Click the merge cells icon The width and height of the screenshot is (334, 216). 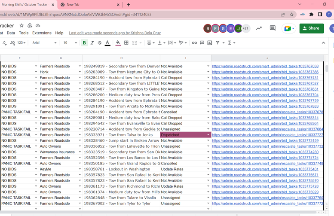(x=135, y=43)
